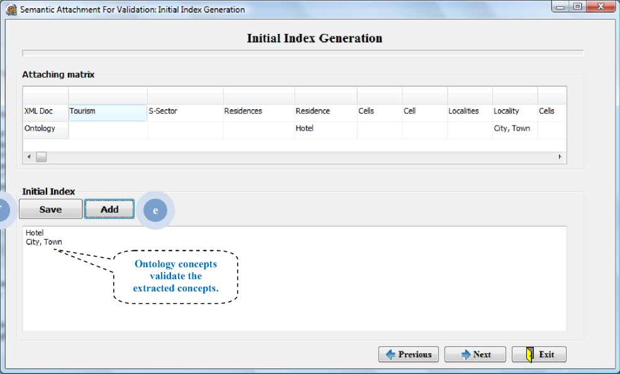
Task: Select the Locality cell
Action: pos(515,112)
